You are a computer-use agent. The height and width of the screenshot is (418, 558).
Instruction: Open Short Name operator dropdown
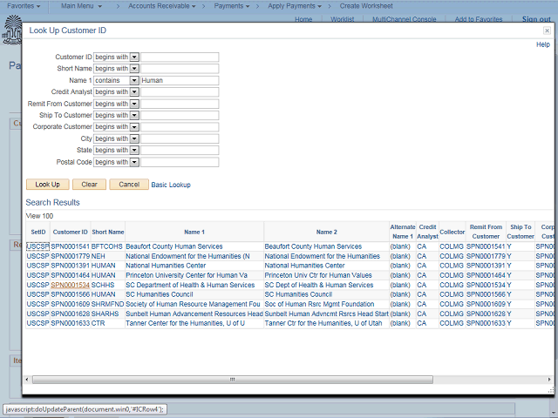pyautogui.click(x=134, y=69)
